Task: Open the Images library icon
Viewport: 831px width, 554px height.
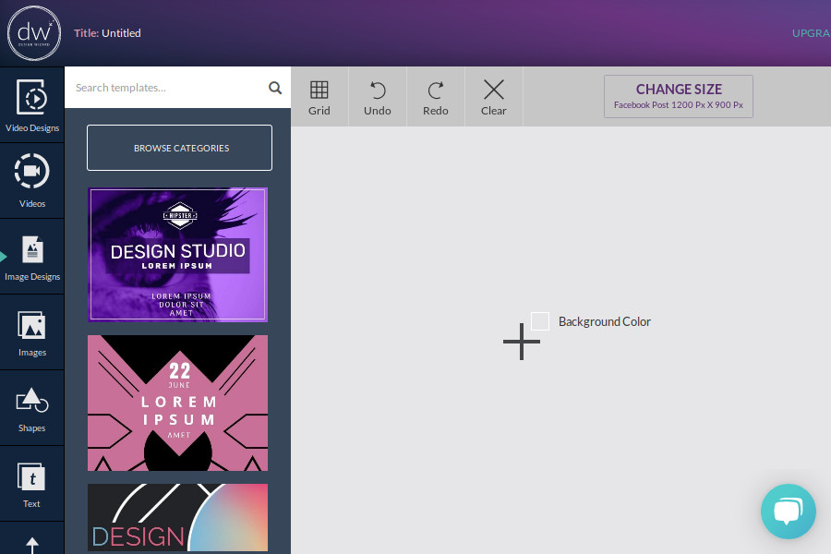Action: click(x=32, y=331)
